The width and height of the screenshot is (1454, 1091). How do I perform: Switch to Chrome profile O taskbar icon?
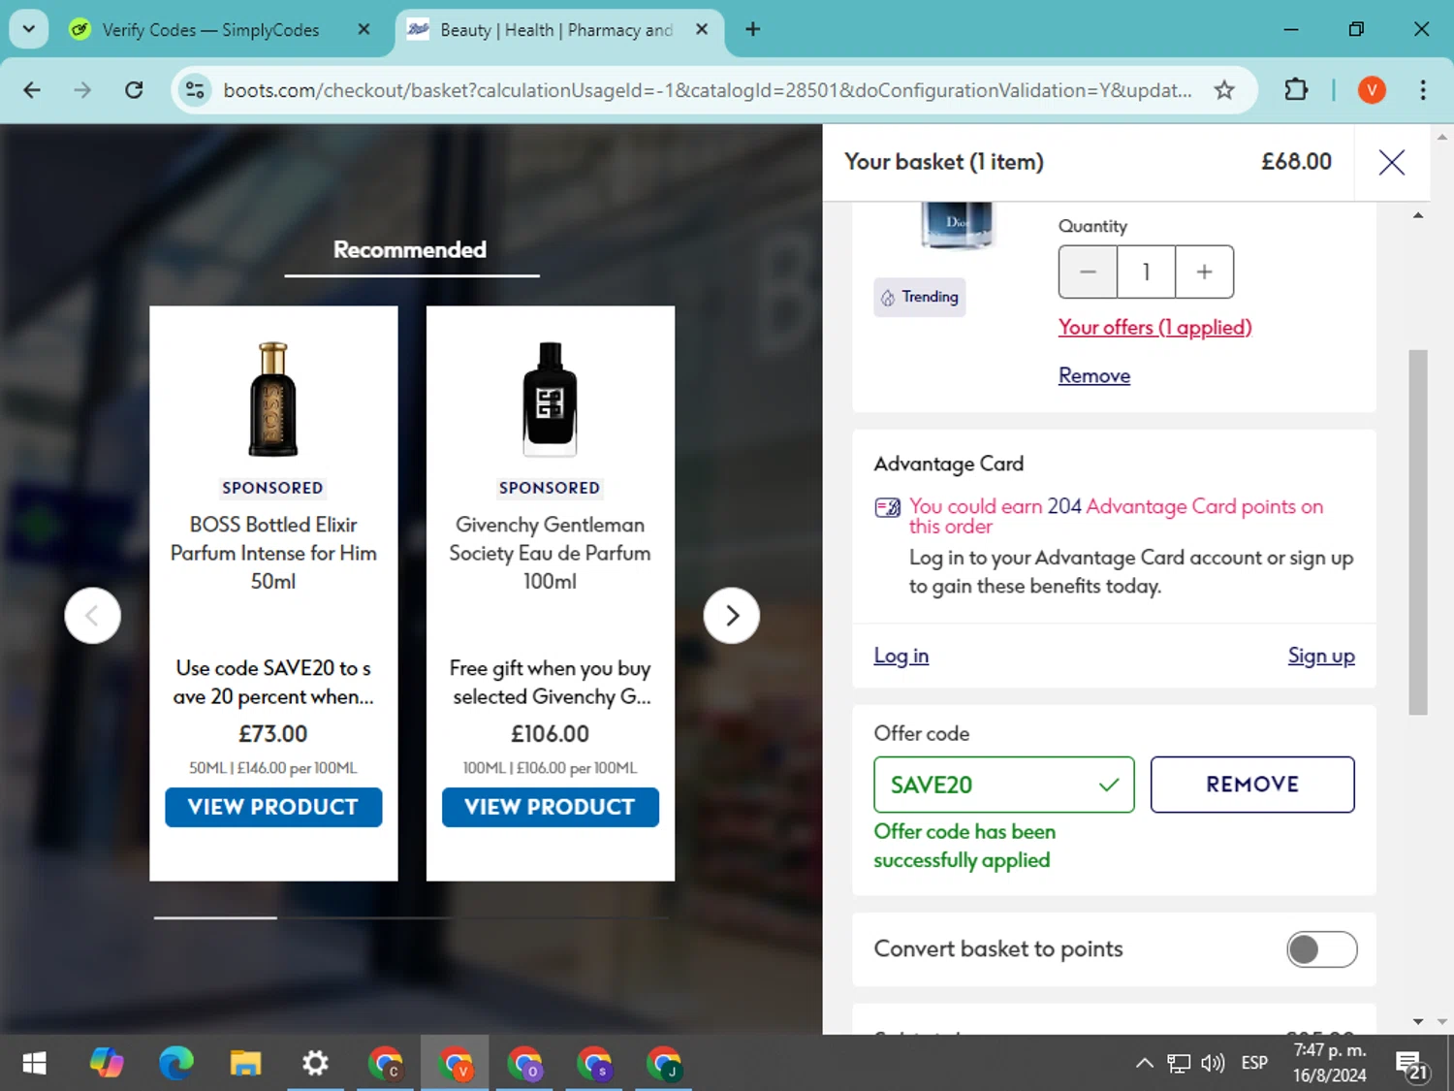click(x=524, y=1064)
